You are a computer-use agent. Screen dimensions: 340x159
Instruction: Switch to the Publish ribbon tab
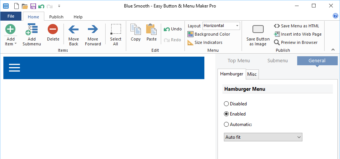pos(56,17)
